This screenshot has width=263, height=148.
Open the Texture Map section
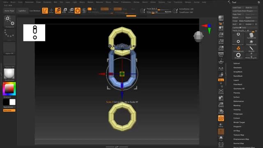point(239,135)
